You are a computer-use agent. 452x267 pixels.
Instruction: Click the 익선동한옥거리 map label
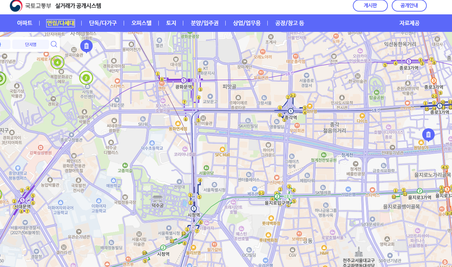400,44
